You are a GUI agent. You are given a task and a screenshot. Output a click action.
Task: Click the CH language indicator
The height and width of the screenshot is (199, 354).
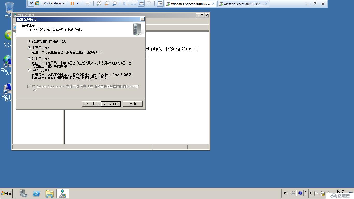[x=286, y=193]
